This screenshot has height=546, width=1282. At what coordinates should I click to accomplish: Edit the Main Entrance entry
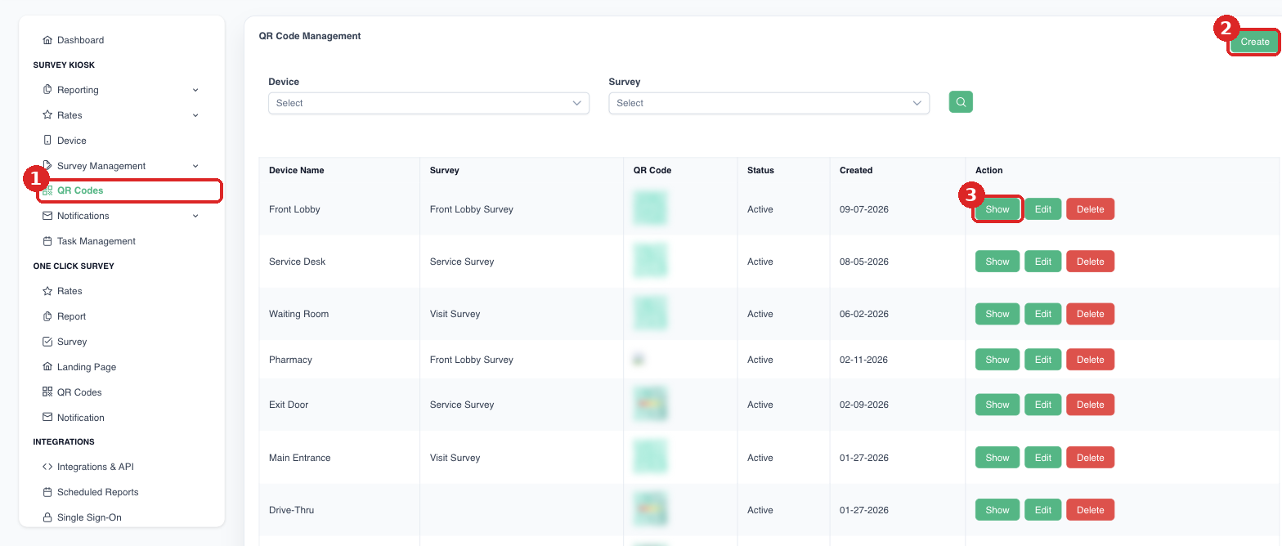pos(1043,458)
